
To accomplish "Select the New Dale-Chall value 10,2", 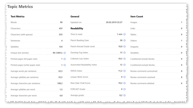I will tap(120, 83).
